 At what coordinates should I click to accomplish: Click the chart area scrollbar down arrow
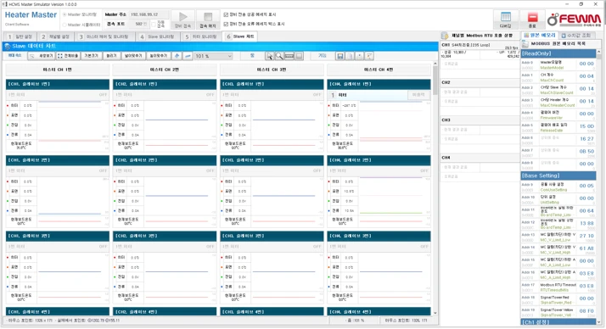[x=435, y=313]
